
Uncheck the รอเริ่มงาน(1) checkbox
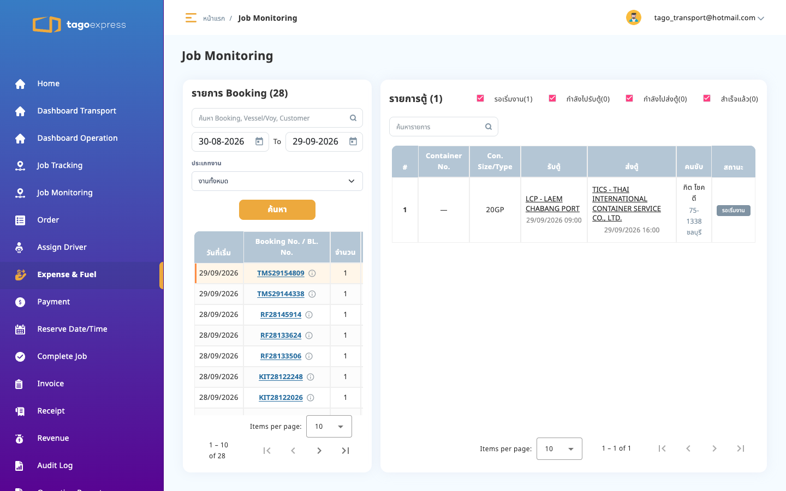click(x=480, y=98)
